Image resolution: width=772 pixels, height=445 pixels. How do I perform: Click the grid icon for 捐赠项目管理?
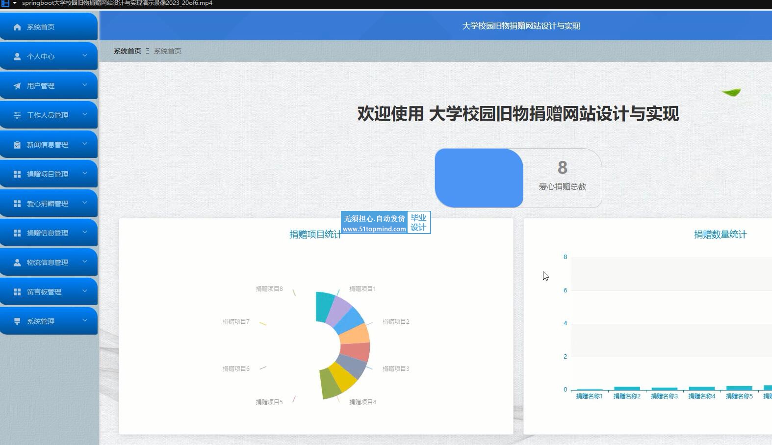(17, 174)
